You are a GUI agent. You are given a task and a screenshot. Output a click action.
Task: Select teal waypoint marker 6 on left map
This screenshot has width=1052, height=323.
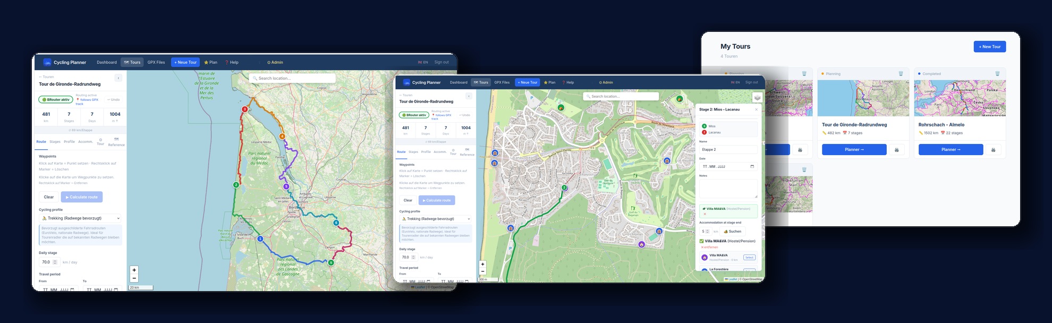(x=336, y=223)
